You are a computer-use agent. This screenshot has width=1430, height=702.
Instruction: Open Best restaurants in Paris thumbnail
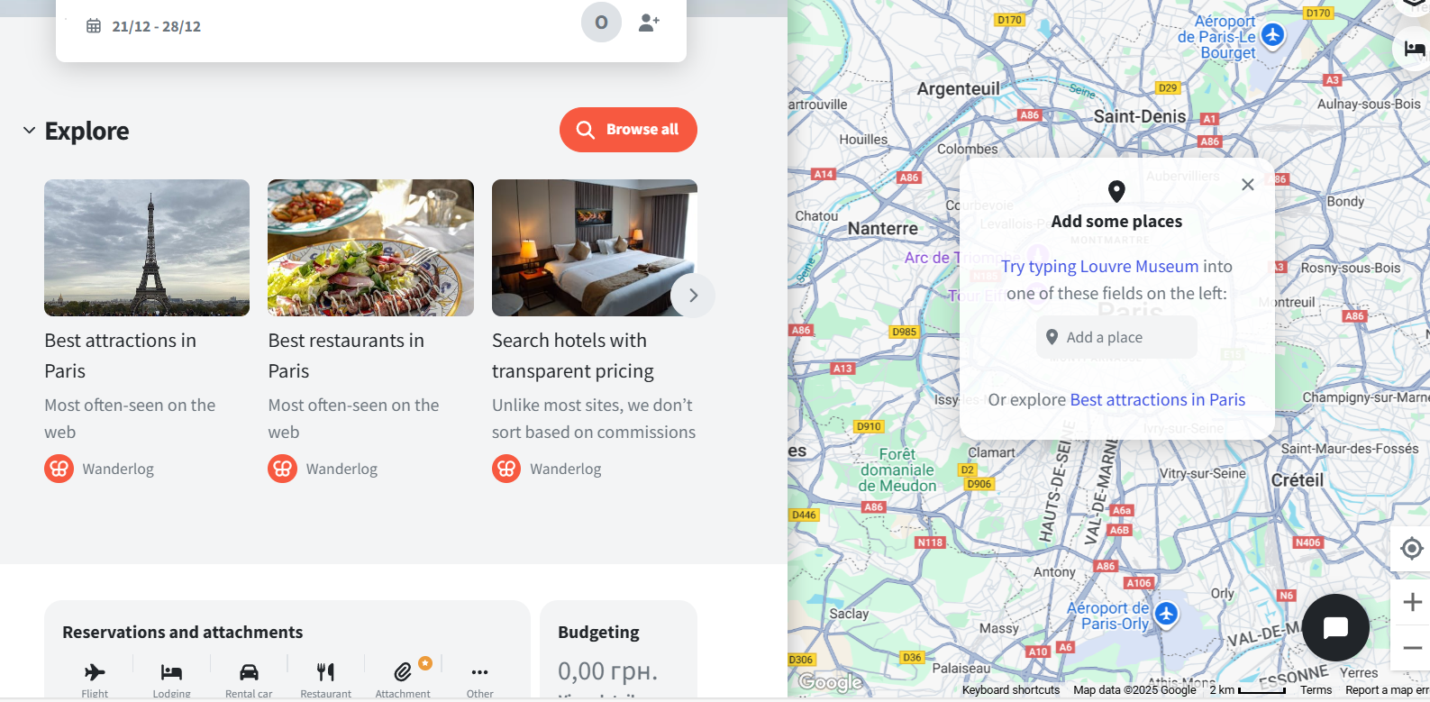click(x=370, y=248)
